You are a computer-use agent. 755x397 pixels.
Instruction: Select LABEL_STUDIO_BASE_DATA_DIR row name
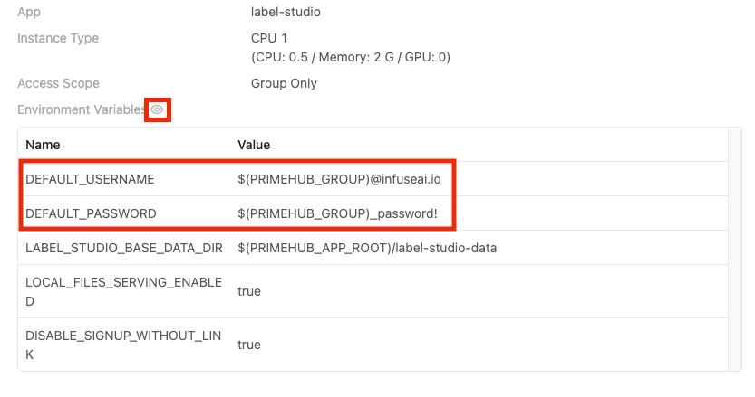(124, 248)
